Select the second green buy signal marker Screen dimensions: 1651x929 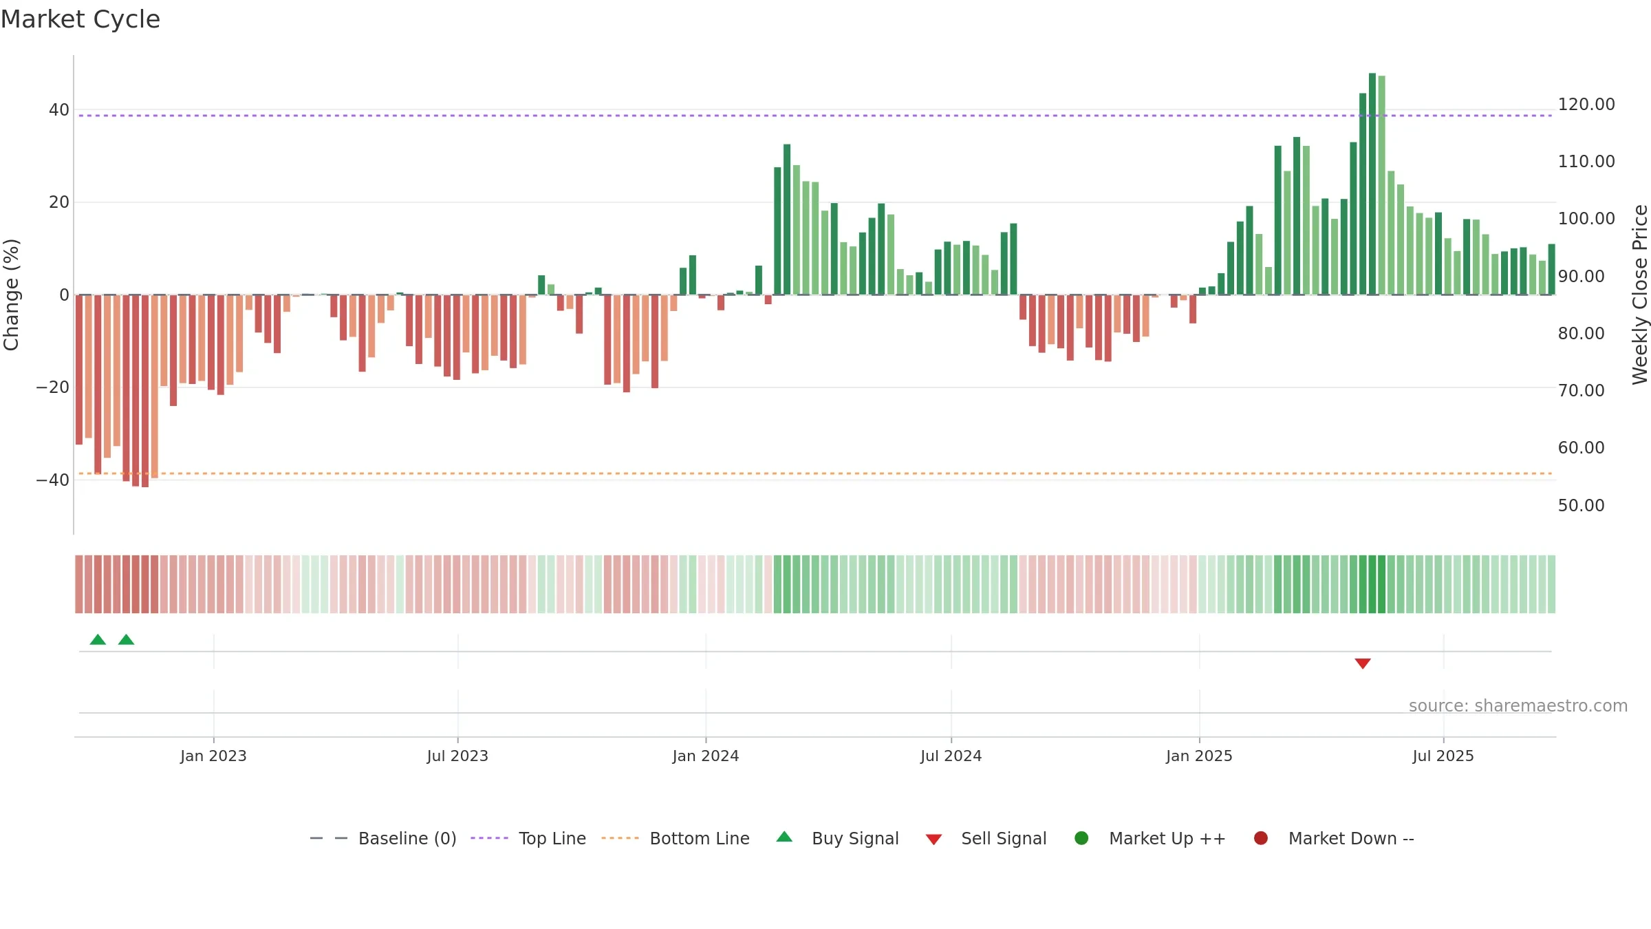(126, 640)
